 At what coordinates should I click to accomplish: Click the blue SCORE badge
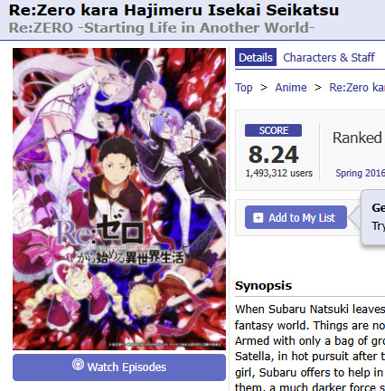(273, 130)
